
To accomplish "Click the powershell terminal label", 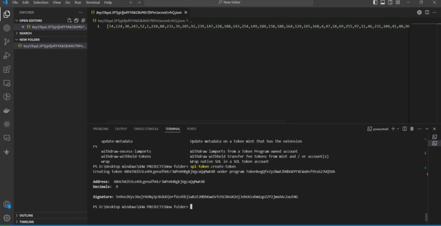I will coord(380,129).
